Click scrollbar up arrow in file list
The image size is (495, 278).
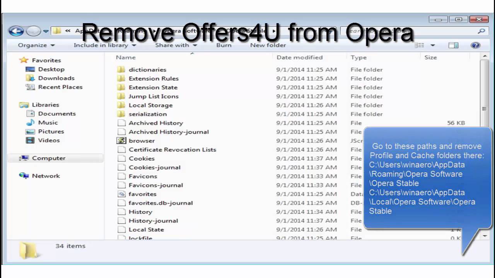485,57
